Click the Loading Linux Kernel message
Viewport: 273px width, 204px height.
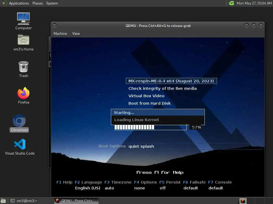click(x=136, y=120)
